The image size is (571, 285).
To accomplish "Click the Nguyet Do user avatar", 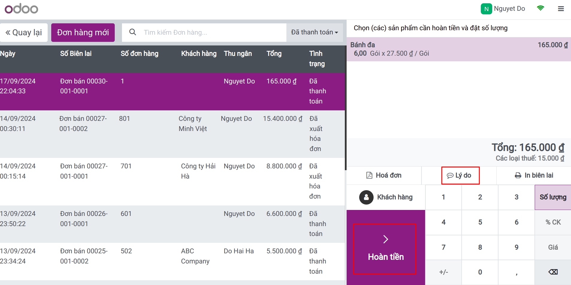I will pos(486,9).
